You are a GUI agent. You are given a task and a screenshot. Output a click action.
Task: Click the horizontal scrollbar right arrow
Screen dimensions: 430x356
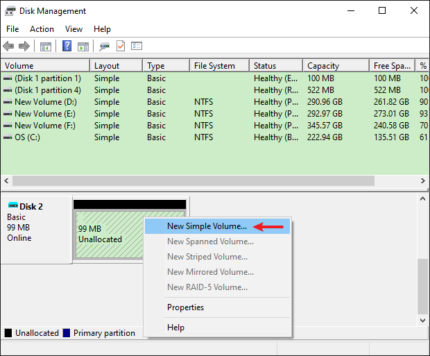click(x=423, y=181)
